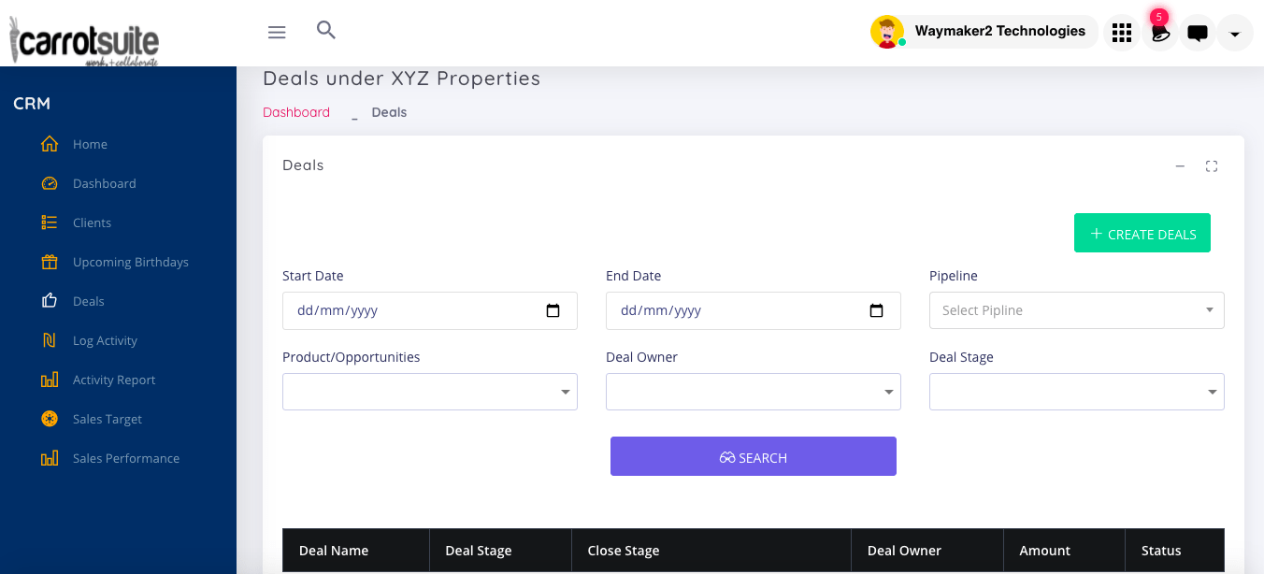The image size is (1264, 574).
Task: Click the purple Search button
Action: coord(753,456)
